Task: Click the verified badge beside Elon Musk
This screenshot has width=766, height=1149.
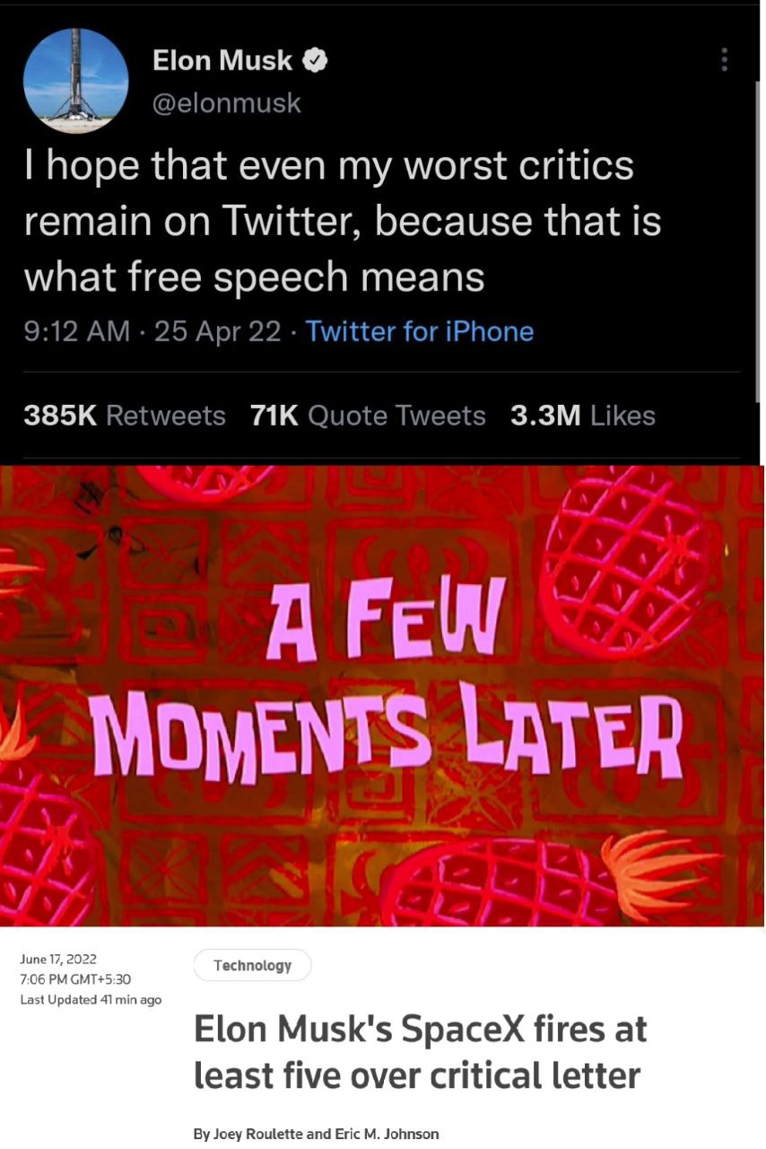Action: pyautogui.click(x=315, y=61)
